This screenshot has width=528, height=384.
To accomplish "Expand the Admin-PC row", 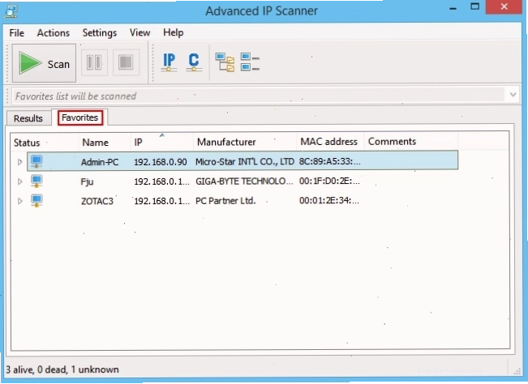I will point(19,162).
